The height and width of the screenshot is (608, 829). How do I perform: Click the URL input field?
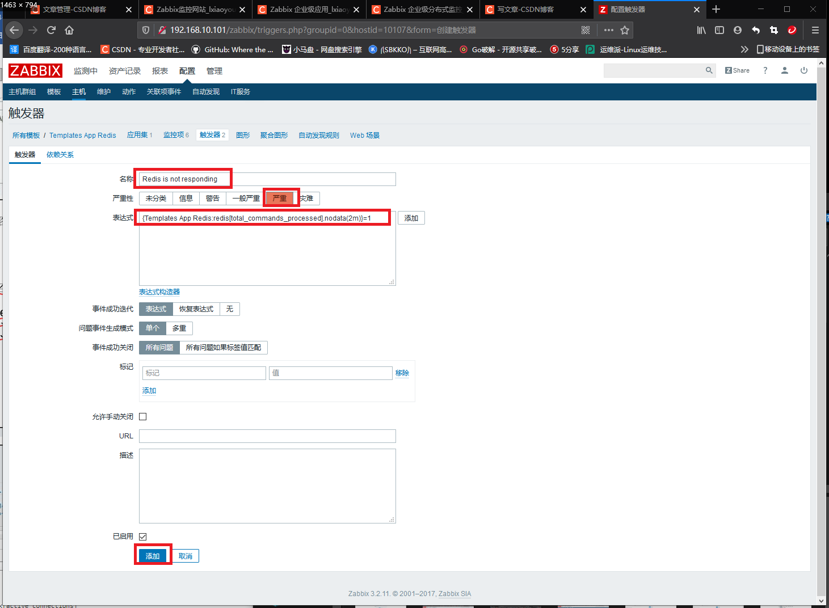click(267, 436)
